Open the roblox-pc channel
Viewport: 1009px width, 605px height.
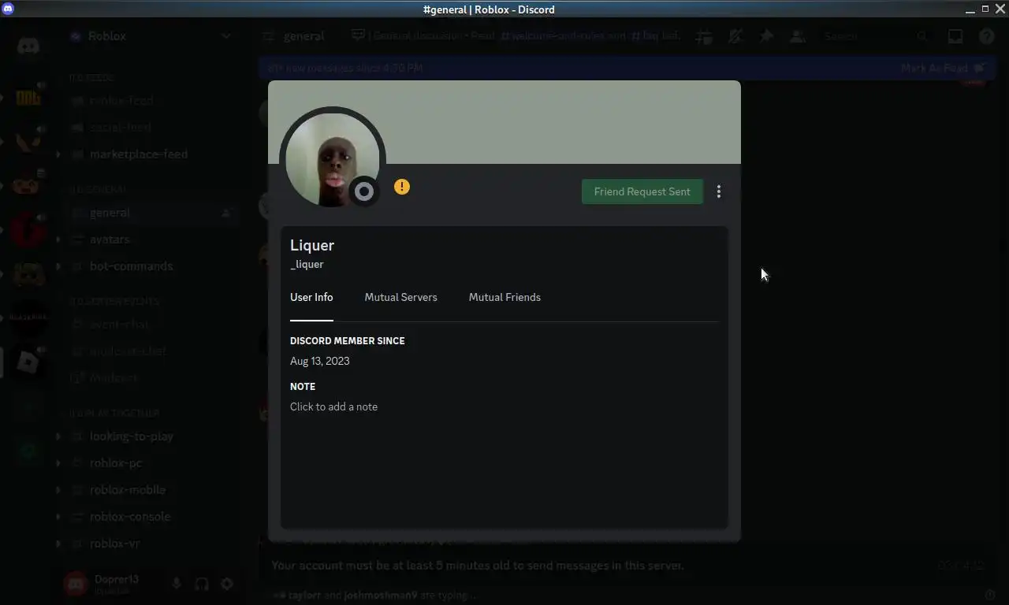tap(116, 463)
